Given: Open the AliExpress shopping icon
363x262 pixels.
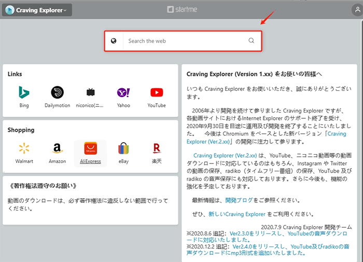Looking at the screenshot, I should click(91, 148).
